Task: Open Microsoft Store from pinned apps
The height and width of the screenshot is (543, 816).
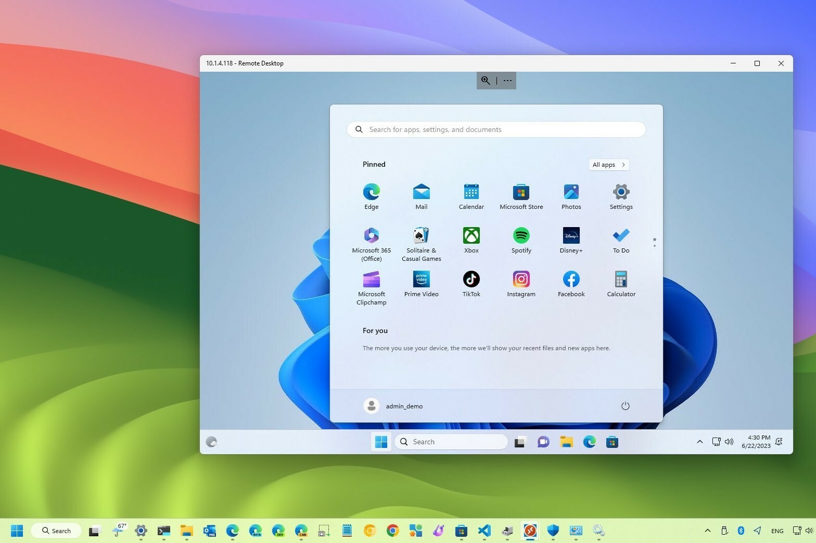Action: coord(521,196)
